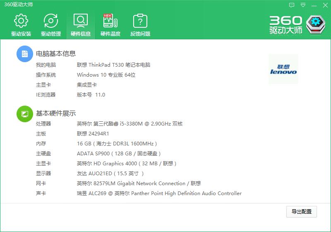This screenshot has height=232, width=331.
Task: Select the text 联想 ThinkPad T530 笔记本电脑
Action: pyautogui.click(x=113, y=65)
